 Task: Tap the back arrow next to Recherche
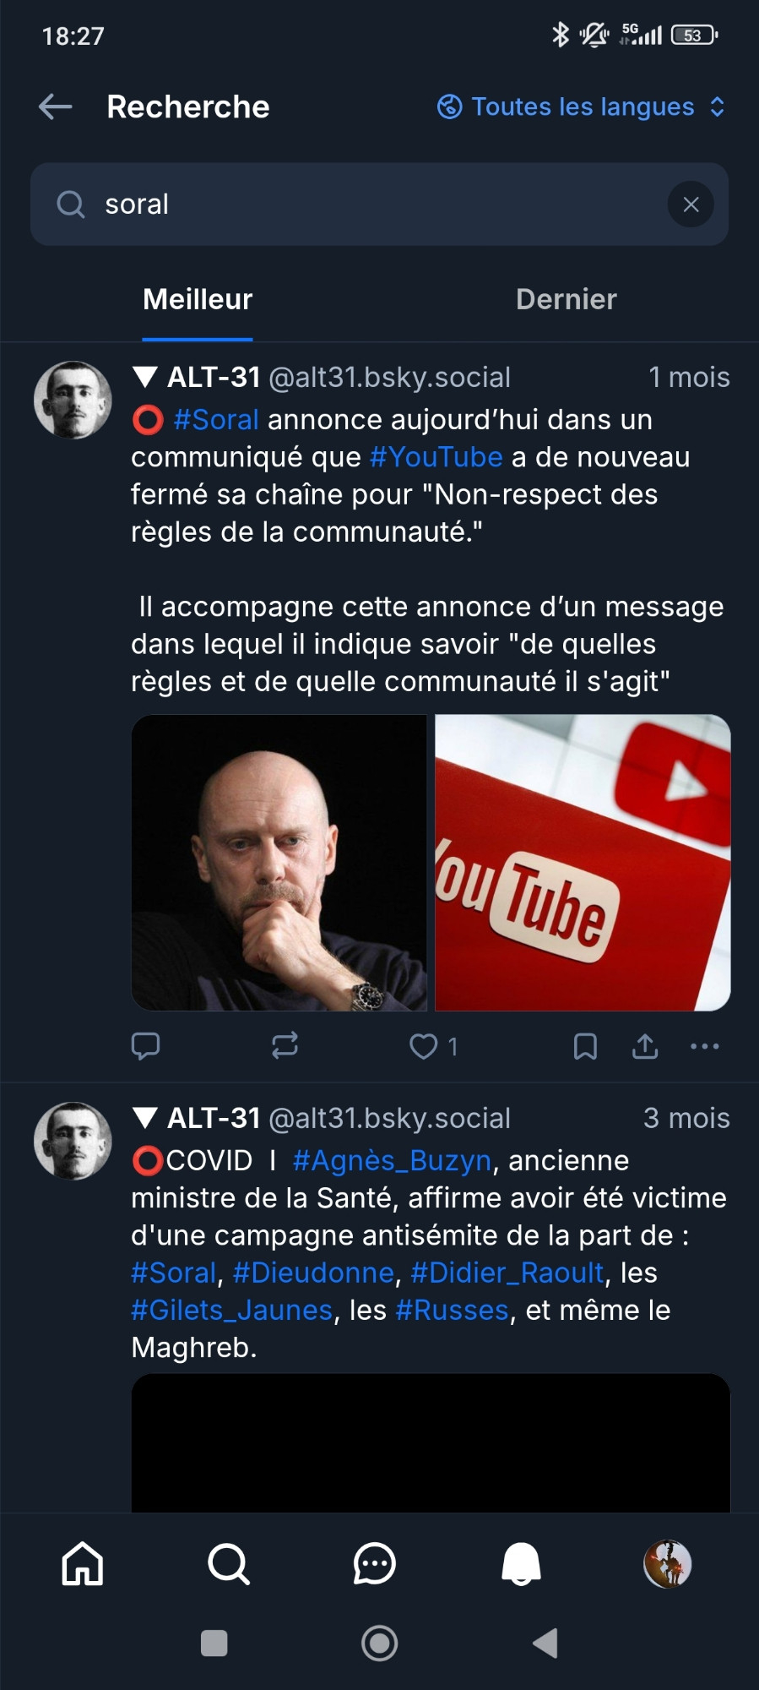coord(56,106)
